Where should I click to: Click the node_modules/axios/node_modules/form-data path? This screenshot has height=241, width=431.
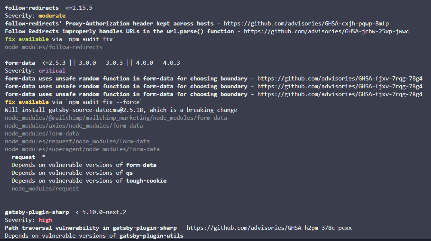(x=74, y=126)
